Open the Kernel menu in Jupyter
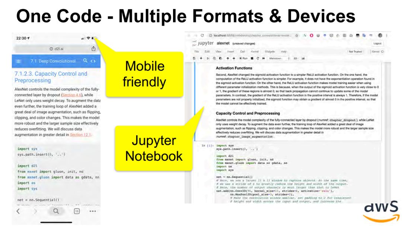The width and height of the screenshot is (402, 226). tap(255, 51)
